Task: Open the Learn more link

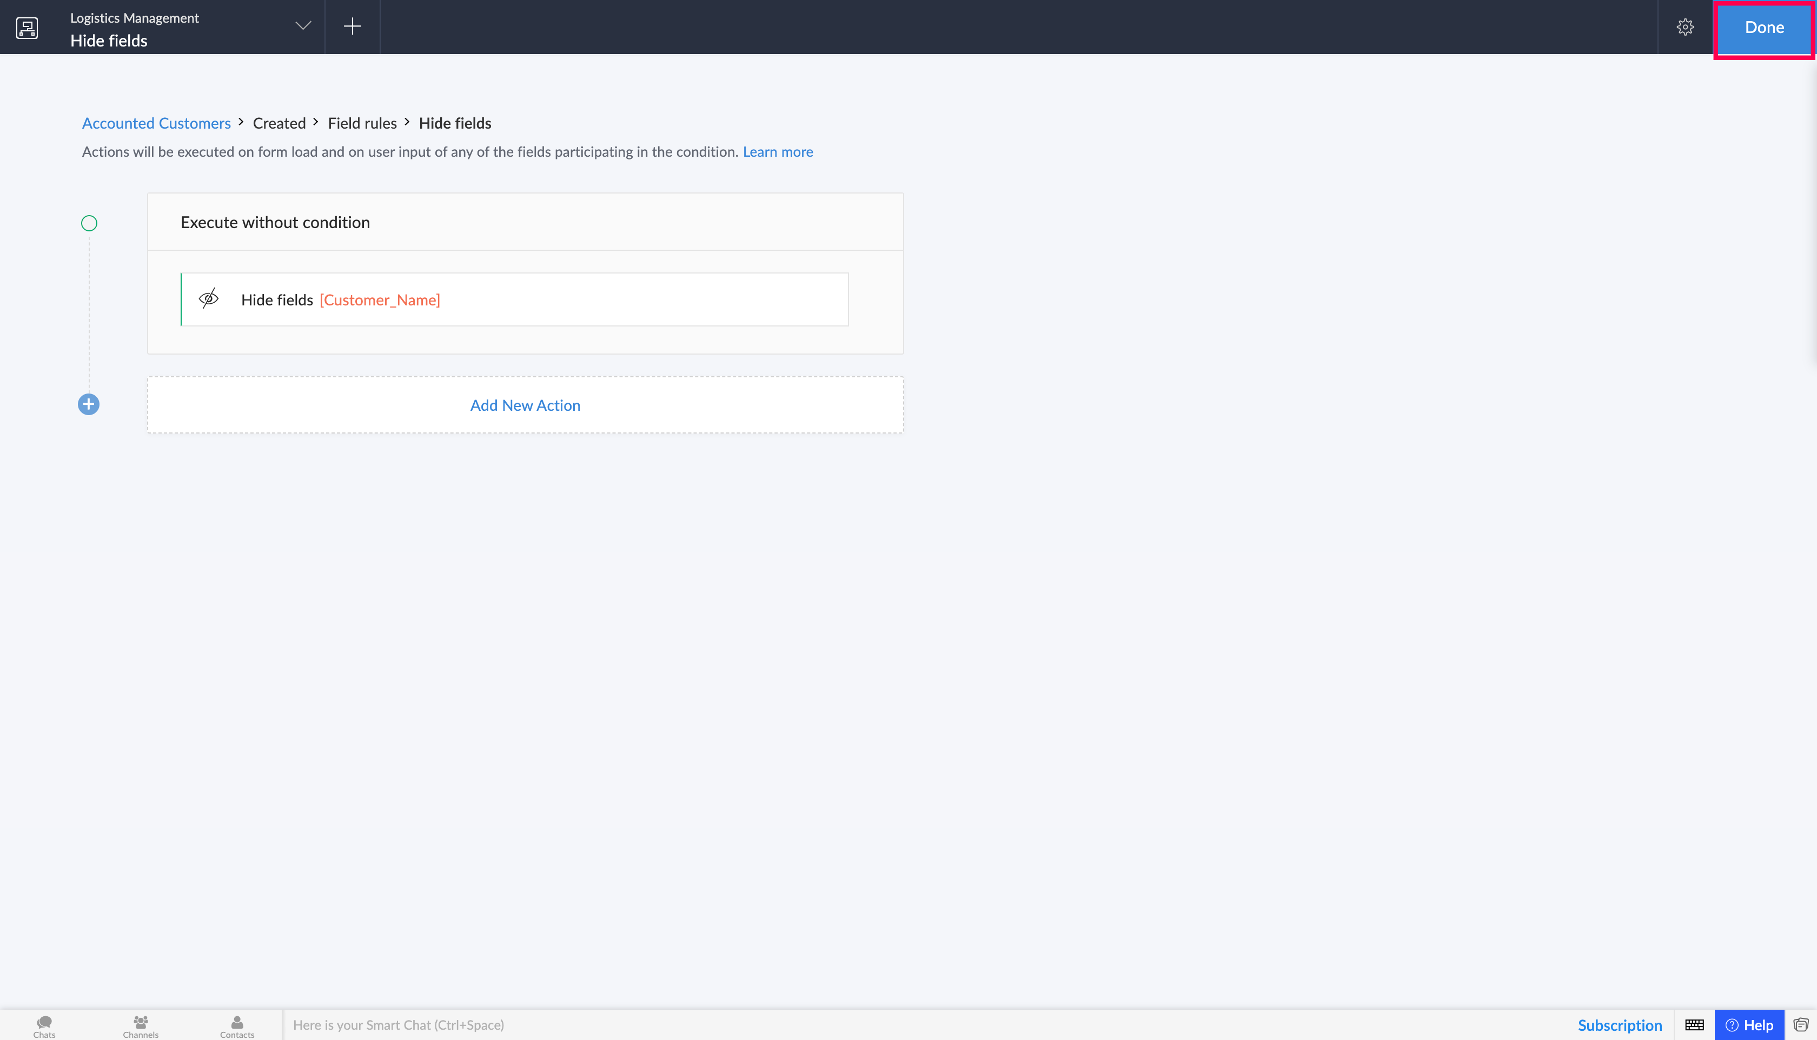Action: tap(778, 151)
